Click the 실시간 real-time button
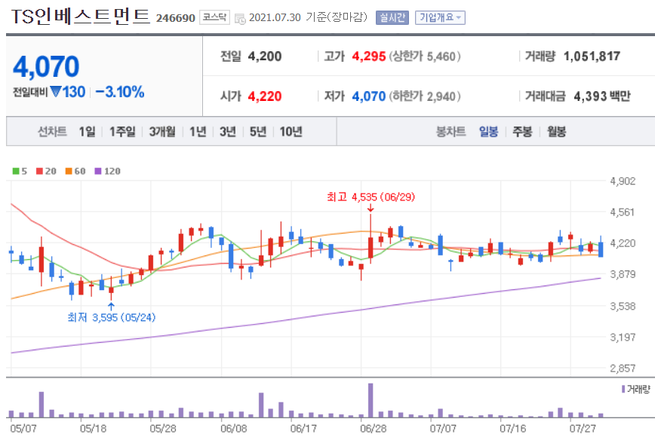655x443 pixels. [392, 17]
